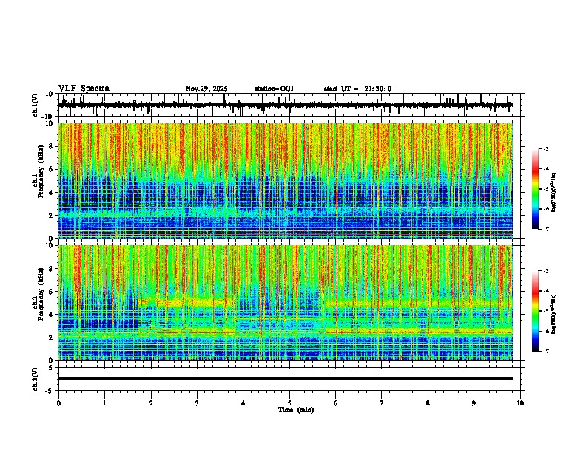Click inside the ch.2 spectrogram panel

pos(286,303)
